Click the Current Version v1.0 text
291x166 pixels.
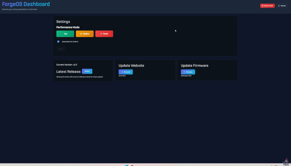tap(66, 65)
